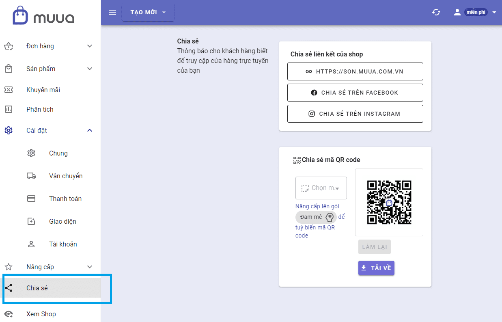Click the hamburger menu icon in top bar
Screen dimensions: 502x322
[x=112, y=12]
